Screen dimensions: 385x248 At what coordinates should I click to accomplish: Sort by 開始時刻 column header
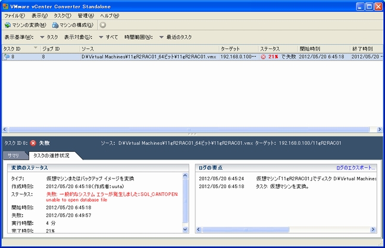tap(324, 49)
